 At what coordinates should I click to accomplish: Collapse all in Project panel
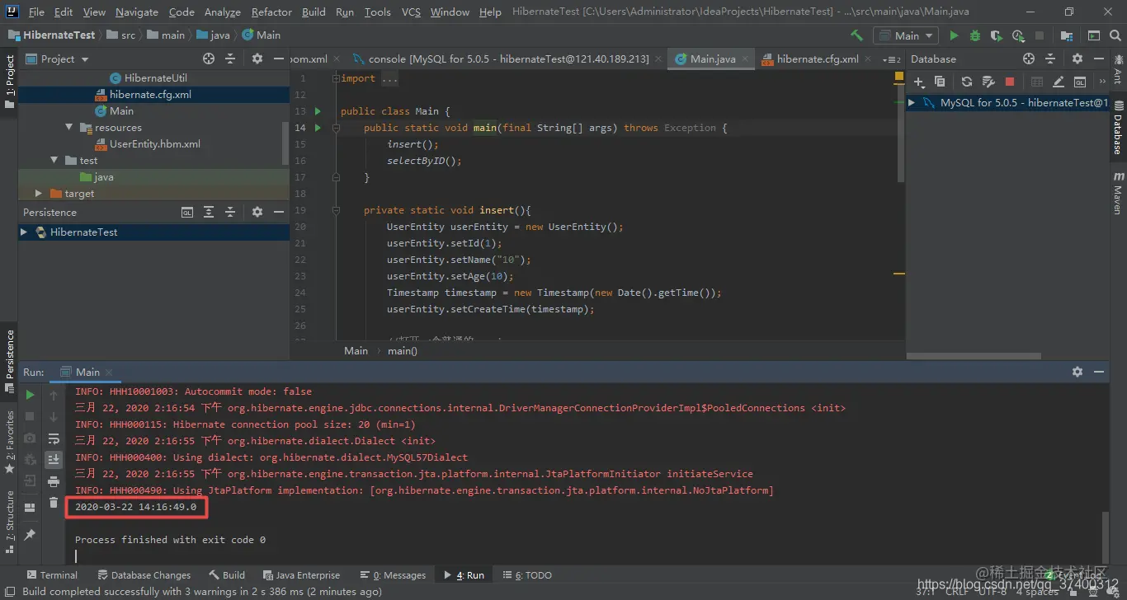pyautogui.click(x=230, y=59)
